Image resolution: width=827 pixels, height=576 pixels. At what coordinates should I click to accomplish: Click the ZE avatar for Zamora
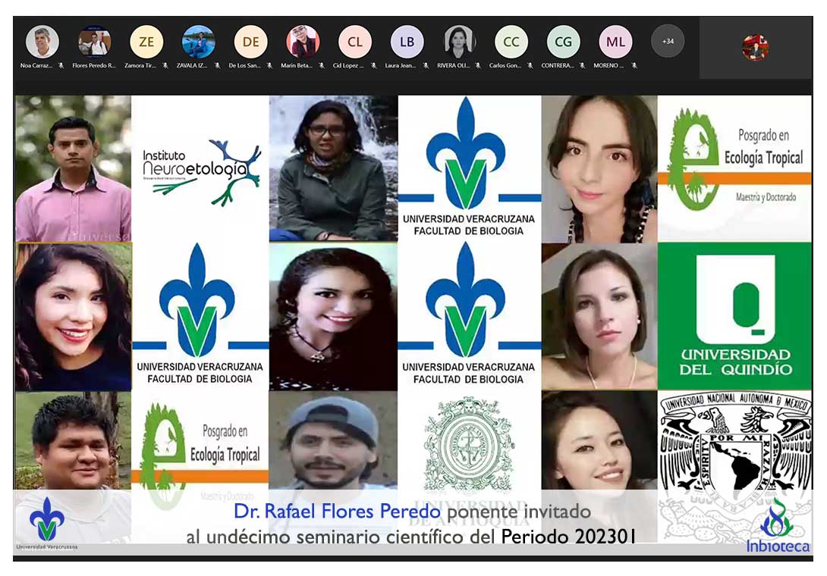tap(146, 42)
